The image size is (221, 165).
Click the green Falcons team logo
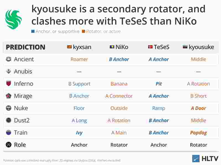13,20
